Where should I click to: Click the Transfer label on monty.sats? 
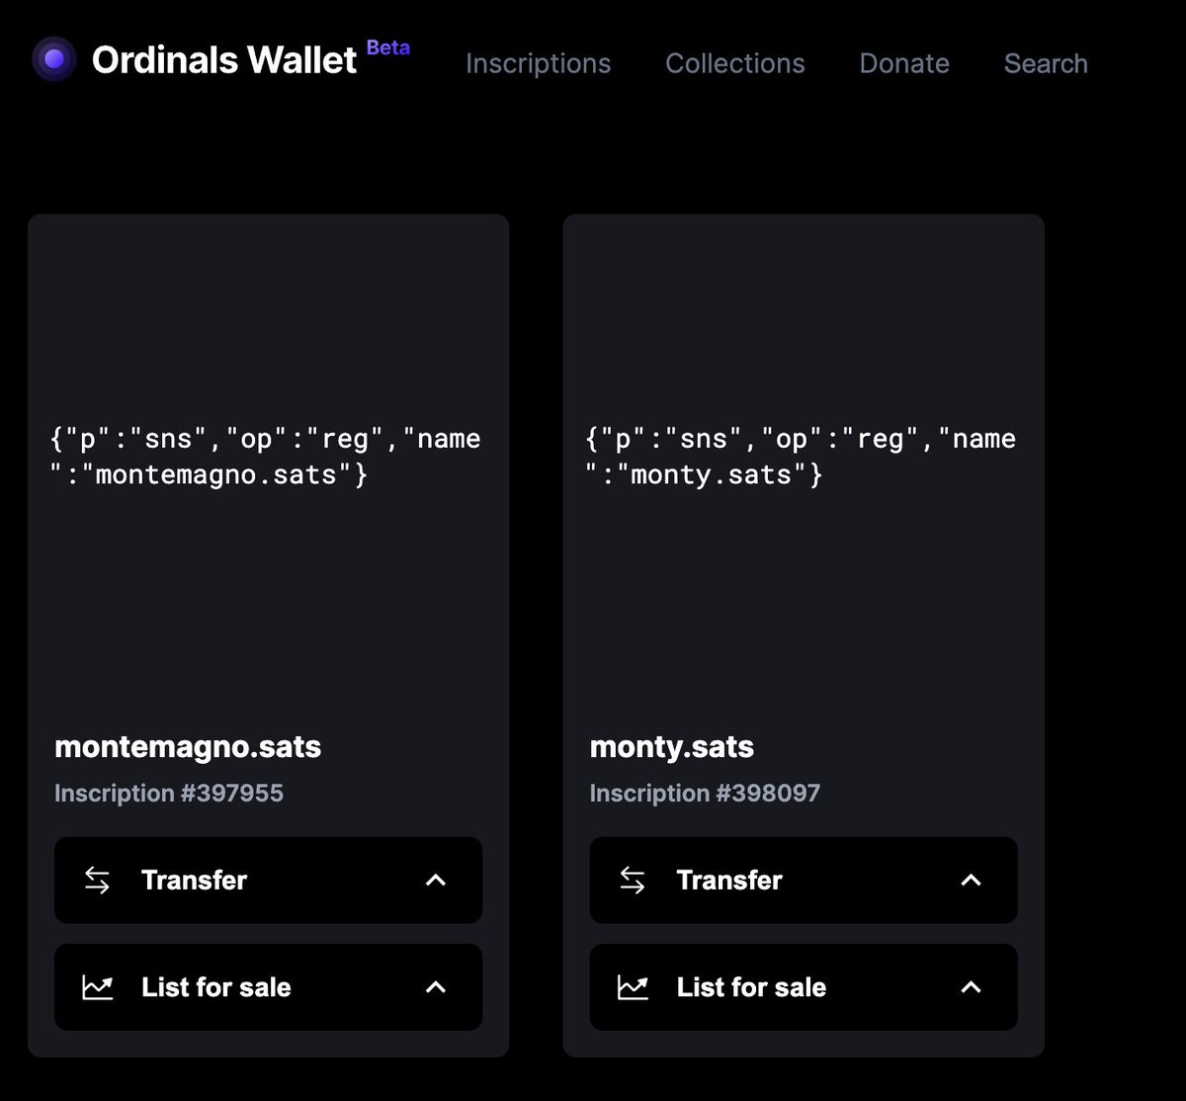tap(729, 880)
